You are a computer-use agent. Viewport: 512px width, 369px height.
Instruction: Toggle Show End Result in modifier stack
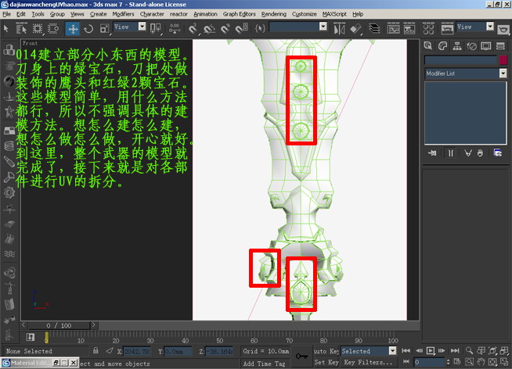tap(450, 154)
